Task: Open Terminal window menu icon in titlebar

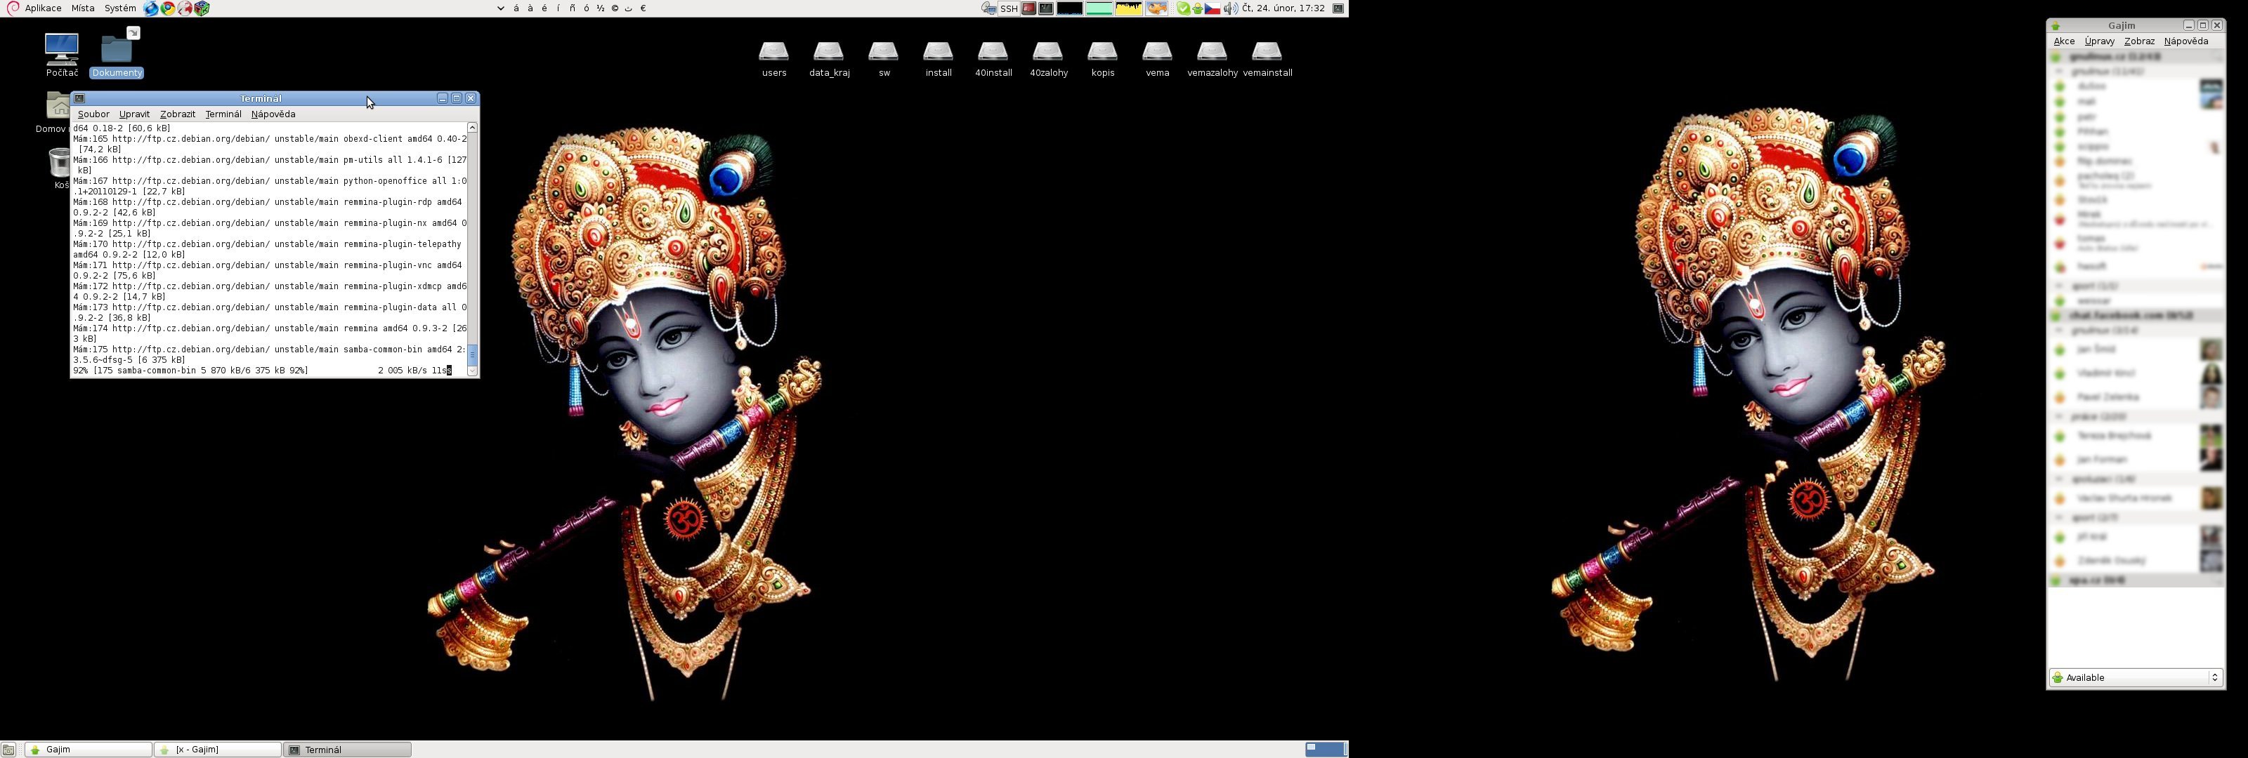Action: click(79, 98)
